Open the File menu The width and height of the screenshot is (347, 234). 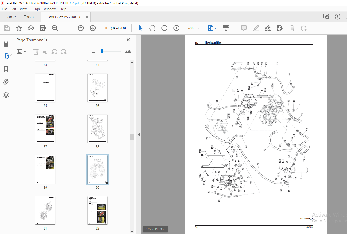pos(4,9)
